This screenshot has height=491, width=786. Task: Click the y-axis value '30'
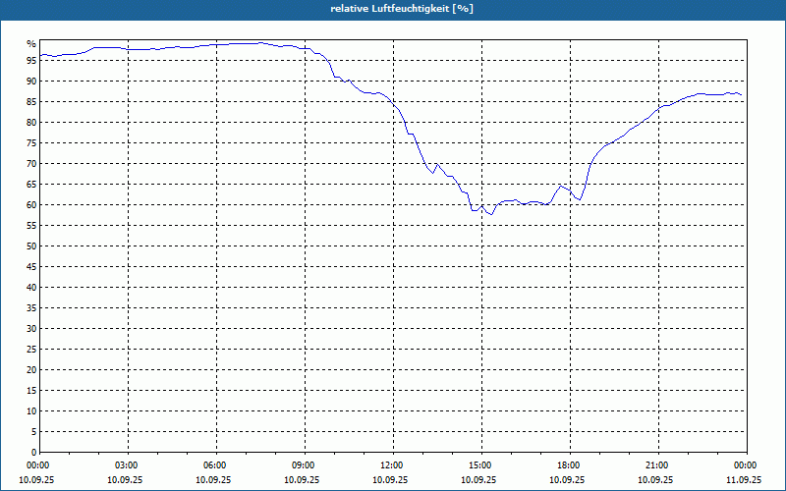[31, 329]
